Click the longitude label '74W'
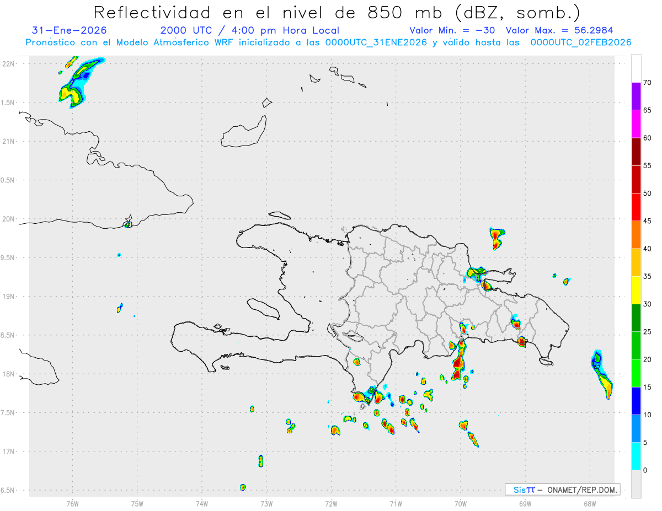The width and height of the screenshot is (662, 511). coord(202,503)
